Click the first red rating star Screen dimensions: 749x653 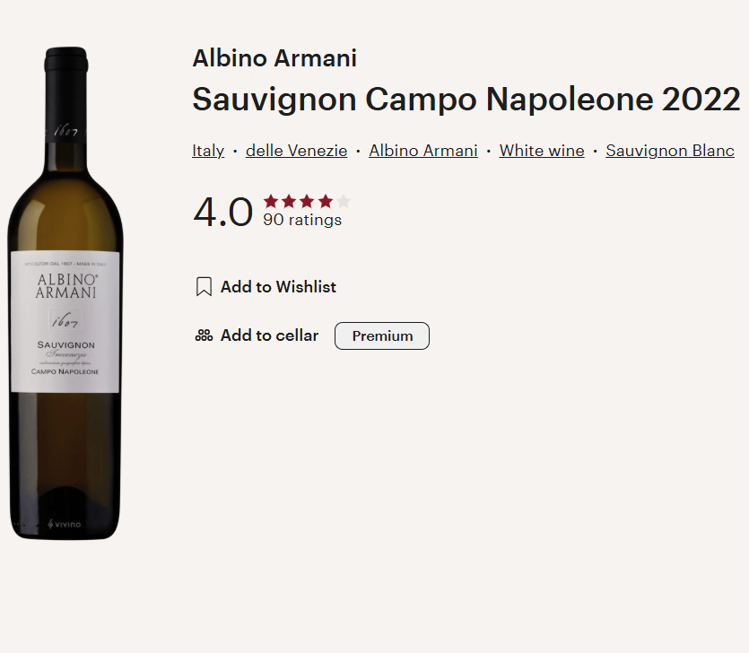coord(271,201)
